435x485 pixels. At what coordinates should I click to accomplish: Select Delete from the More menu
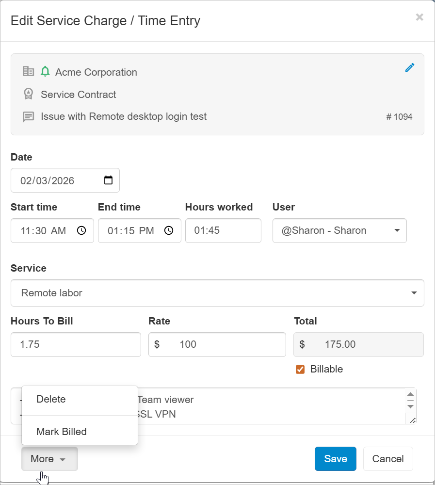(x=51, y=399)
